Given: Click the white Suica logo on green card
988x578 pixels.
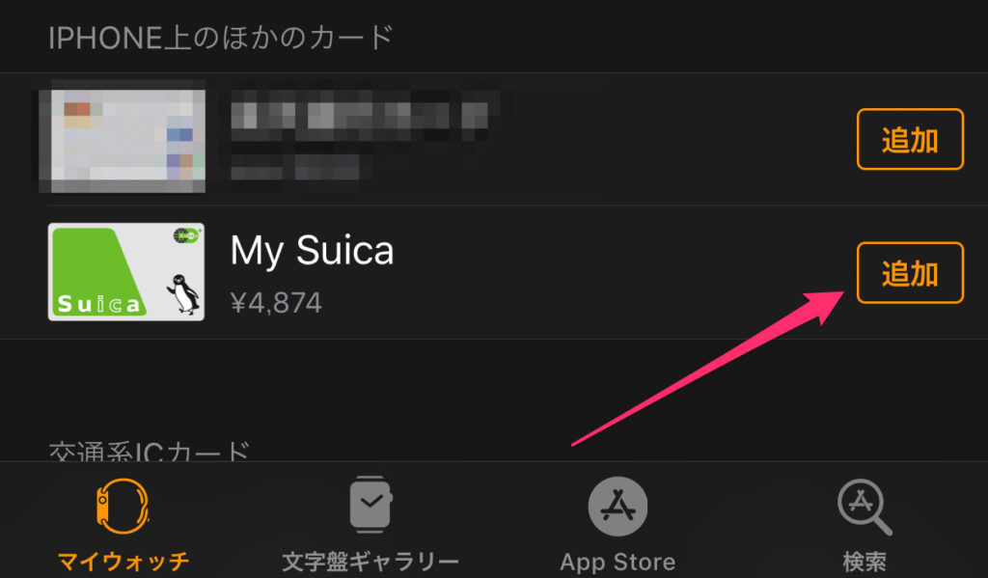Looking at the screenshot, I should [x=98, y=305].
